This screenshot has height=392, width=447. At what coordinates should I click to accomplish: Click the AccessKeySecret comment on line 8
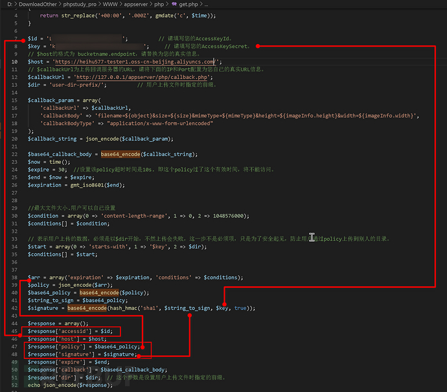click(x=207, y=46)
